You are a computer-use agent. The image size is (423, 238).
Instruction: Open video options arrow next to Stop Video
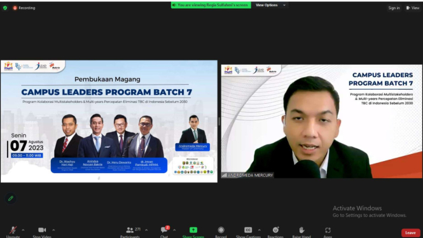tap(53, 230)
